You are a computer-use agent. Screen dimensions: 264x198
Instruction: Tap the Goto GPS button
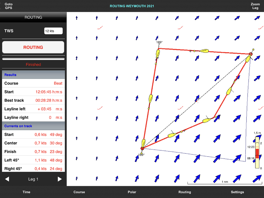[x=8, y=6]
